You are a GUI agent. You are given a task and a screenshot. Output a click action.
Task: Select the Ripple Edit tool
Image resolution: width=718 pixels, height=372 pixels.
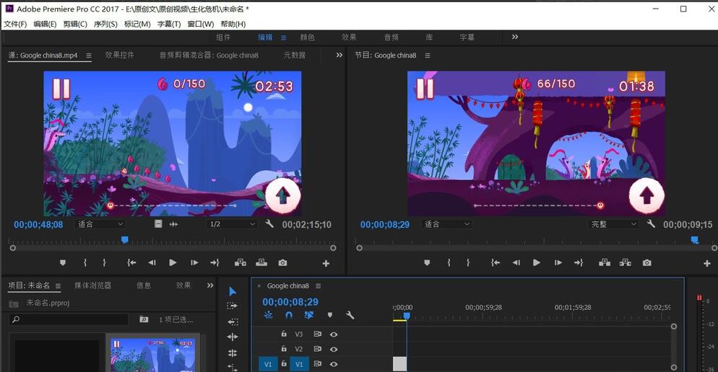(x=233, y=322)
